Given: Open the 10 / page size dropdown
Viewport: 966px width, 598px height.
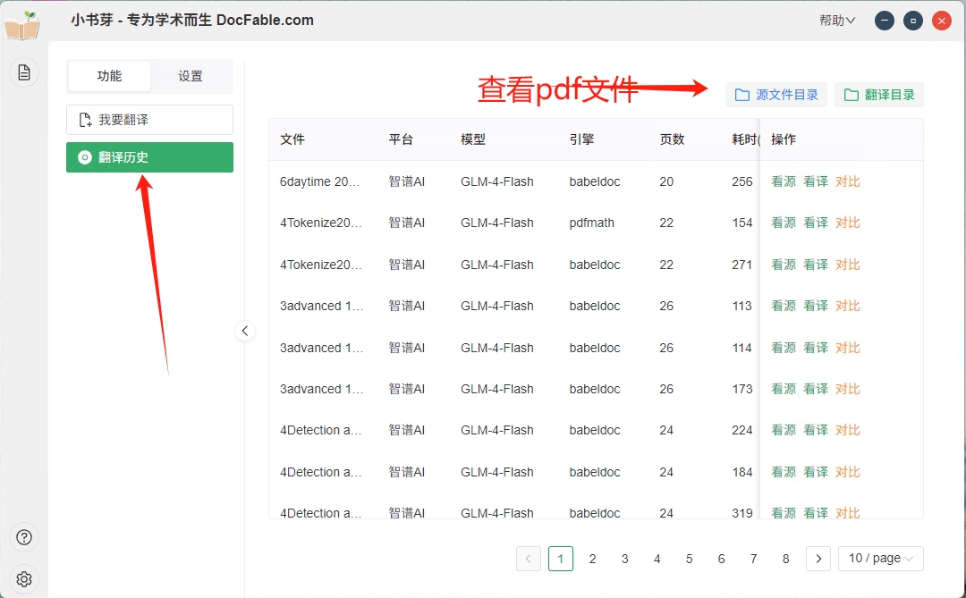Looking at the screenshot, I should click(x=880, y=559).
